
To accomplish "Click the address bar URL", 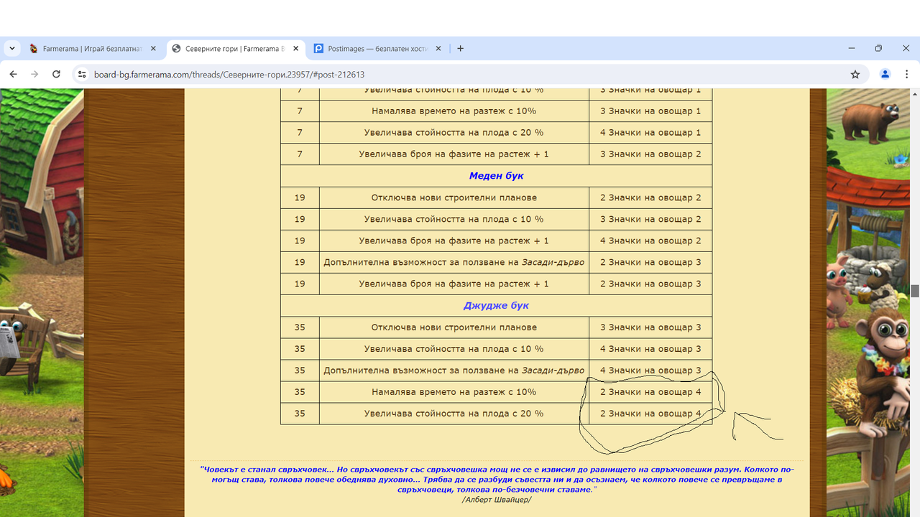I will click(x=229, y=75).
